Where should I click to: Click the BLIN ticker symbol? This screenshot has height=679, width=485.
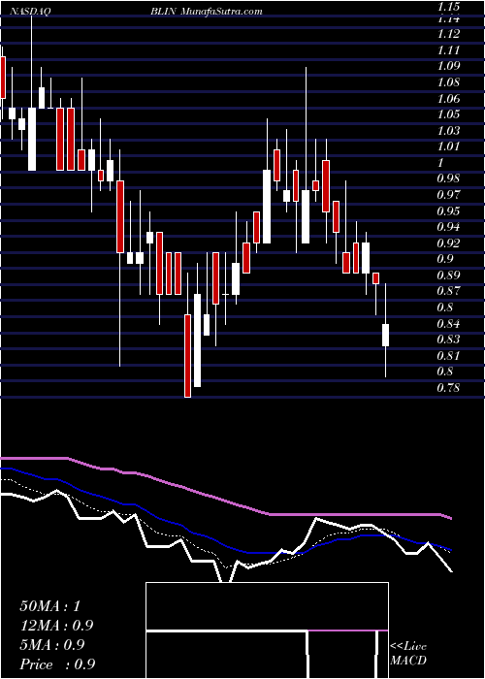(x=163, y=12)
